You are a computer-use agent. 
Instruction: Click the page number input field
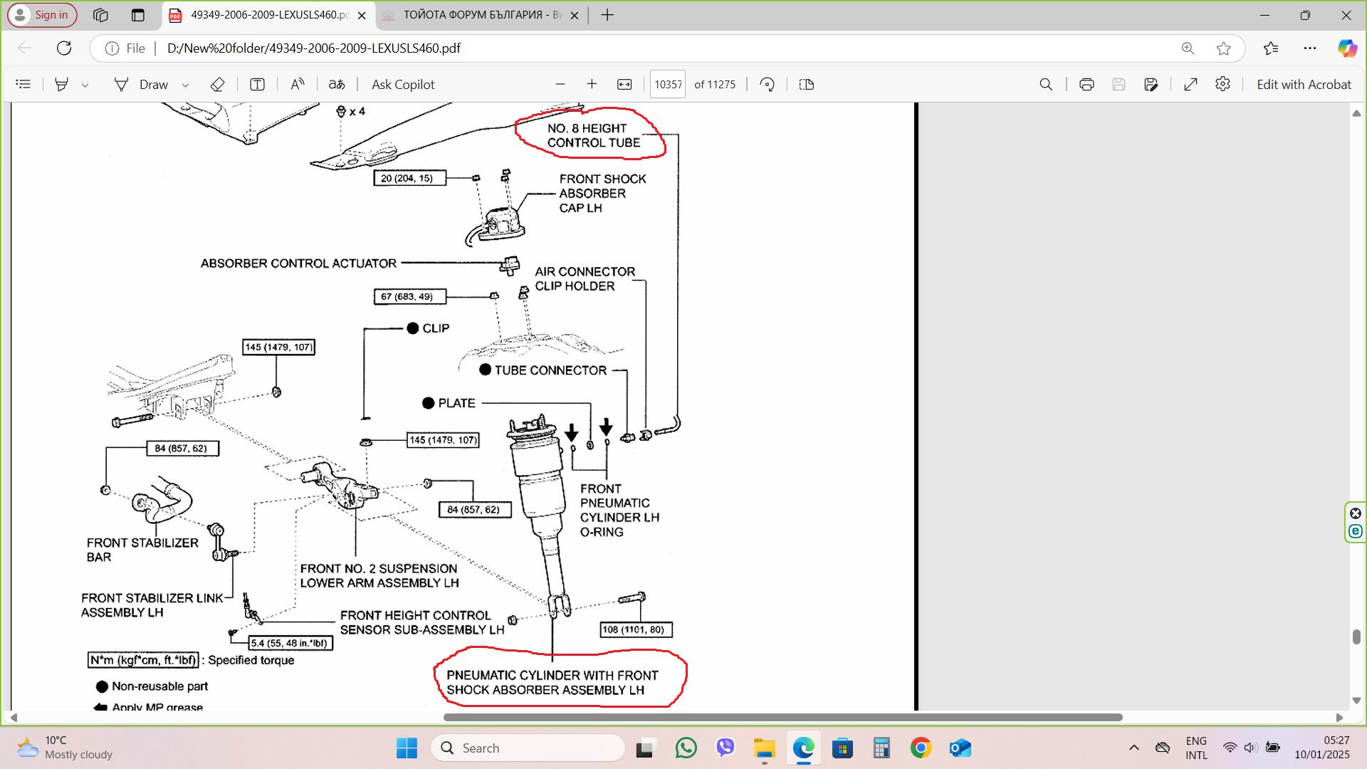pos(668,84)
